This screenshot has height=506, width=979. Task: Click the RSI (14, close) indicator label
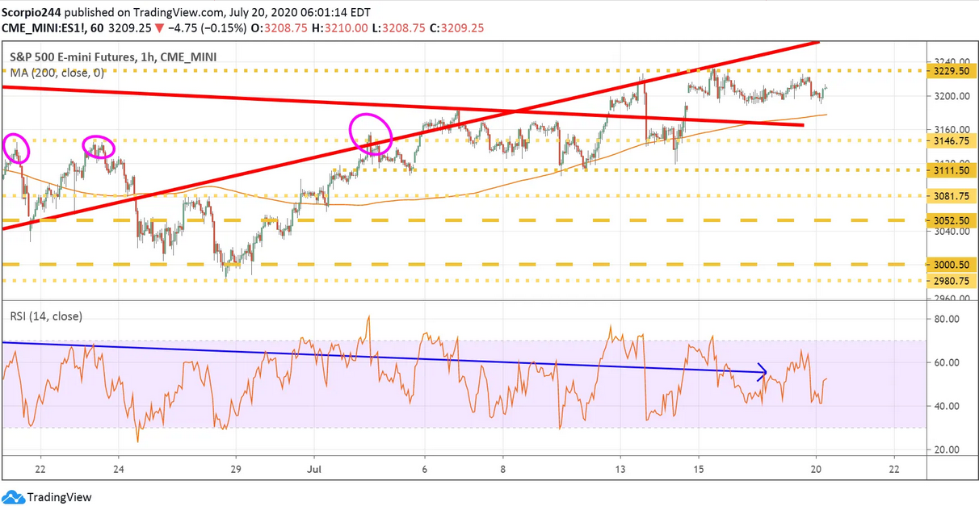pyautogui.click(x=45, y=316)
